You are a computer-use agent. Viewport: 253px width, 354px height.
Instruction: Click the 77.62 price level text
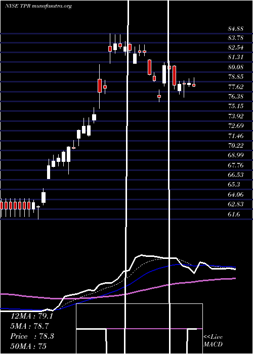(236, 86)
